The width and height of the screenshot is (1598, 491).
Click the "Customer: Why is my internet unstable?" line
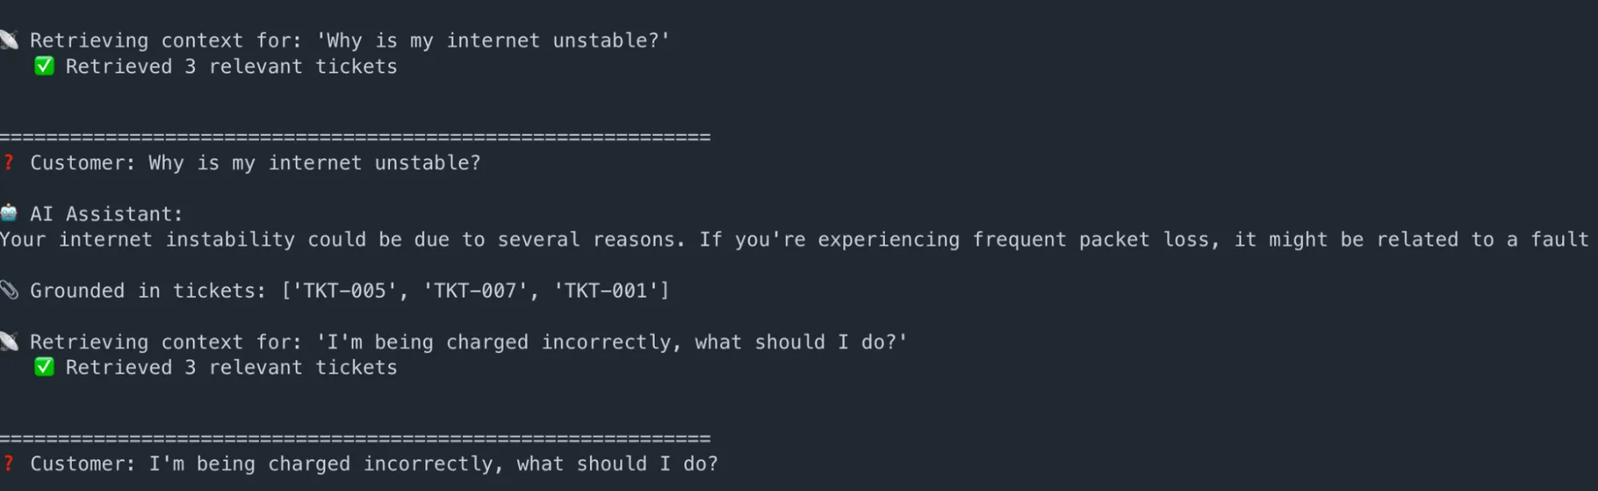(x=255, y=163)
